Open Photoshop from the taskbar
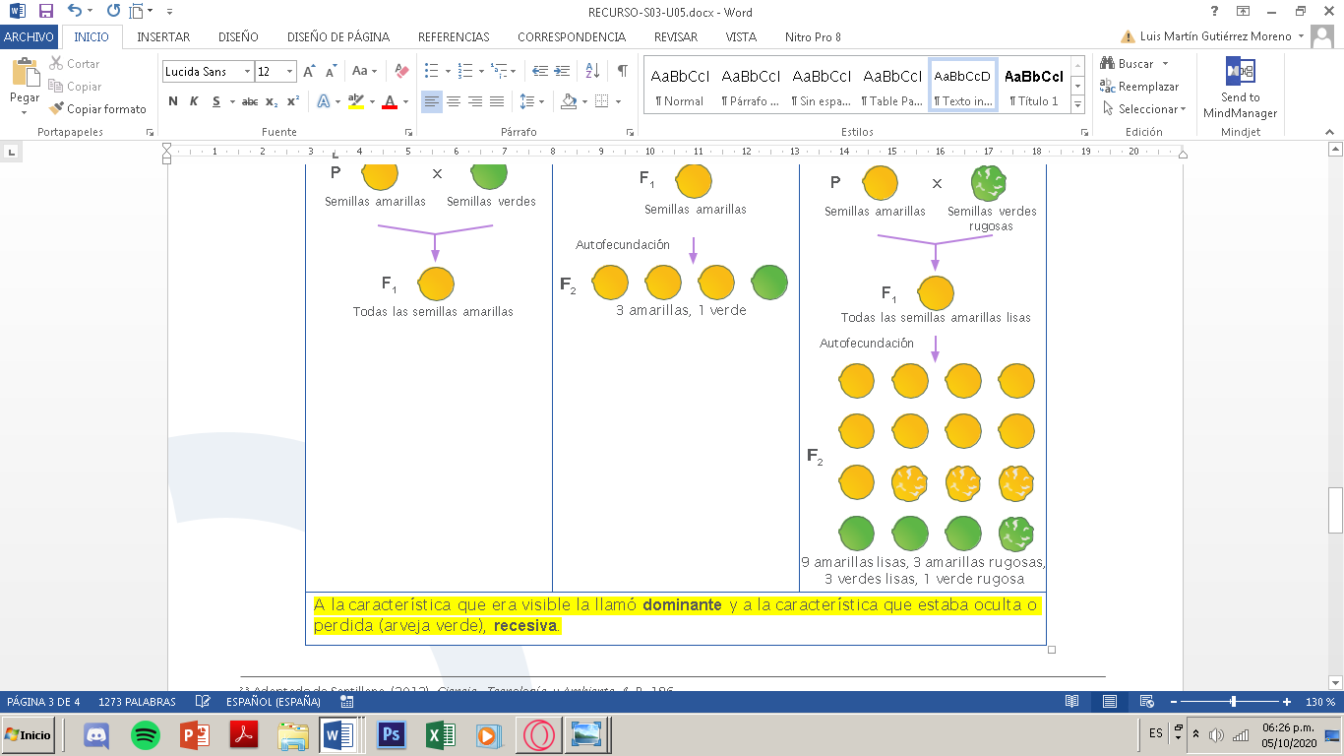 click(x=392, y=735)
